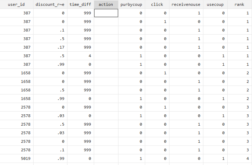252x165 pixels.
Task: Select the click column header
Action: (x=157, y=4)
